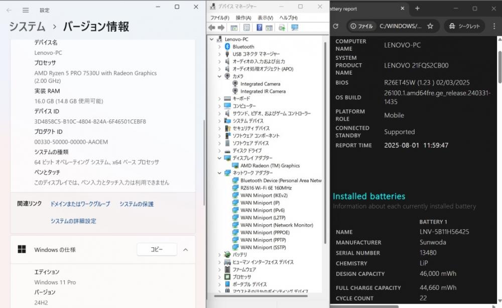Open the 表示(V) menu
The image size is (502, 308).
pyautogui.click(x=266, y=18)
